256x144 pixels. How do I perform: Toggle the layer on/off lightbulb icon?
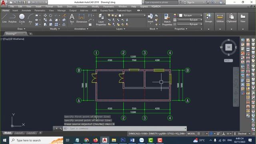click(x=109, y=15)
